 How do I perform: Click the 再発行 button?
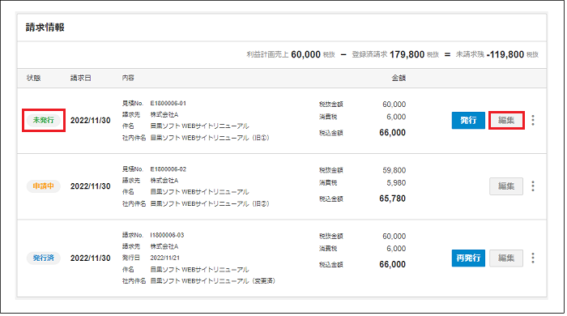(468, 258)
